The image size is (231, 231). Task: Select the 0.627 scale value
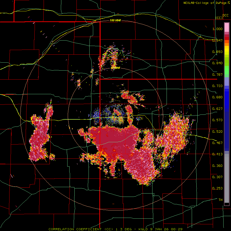click(x=217, y=109)
